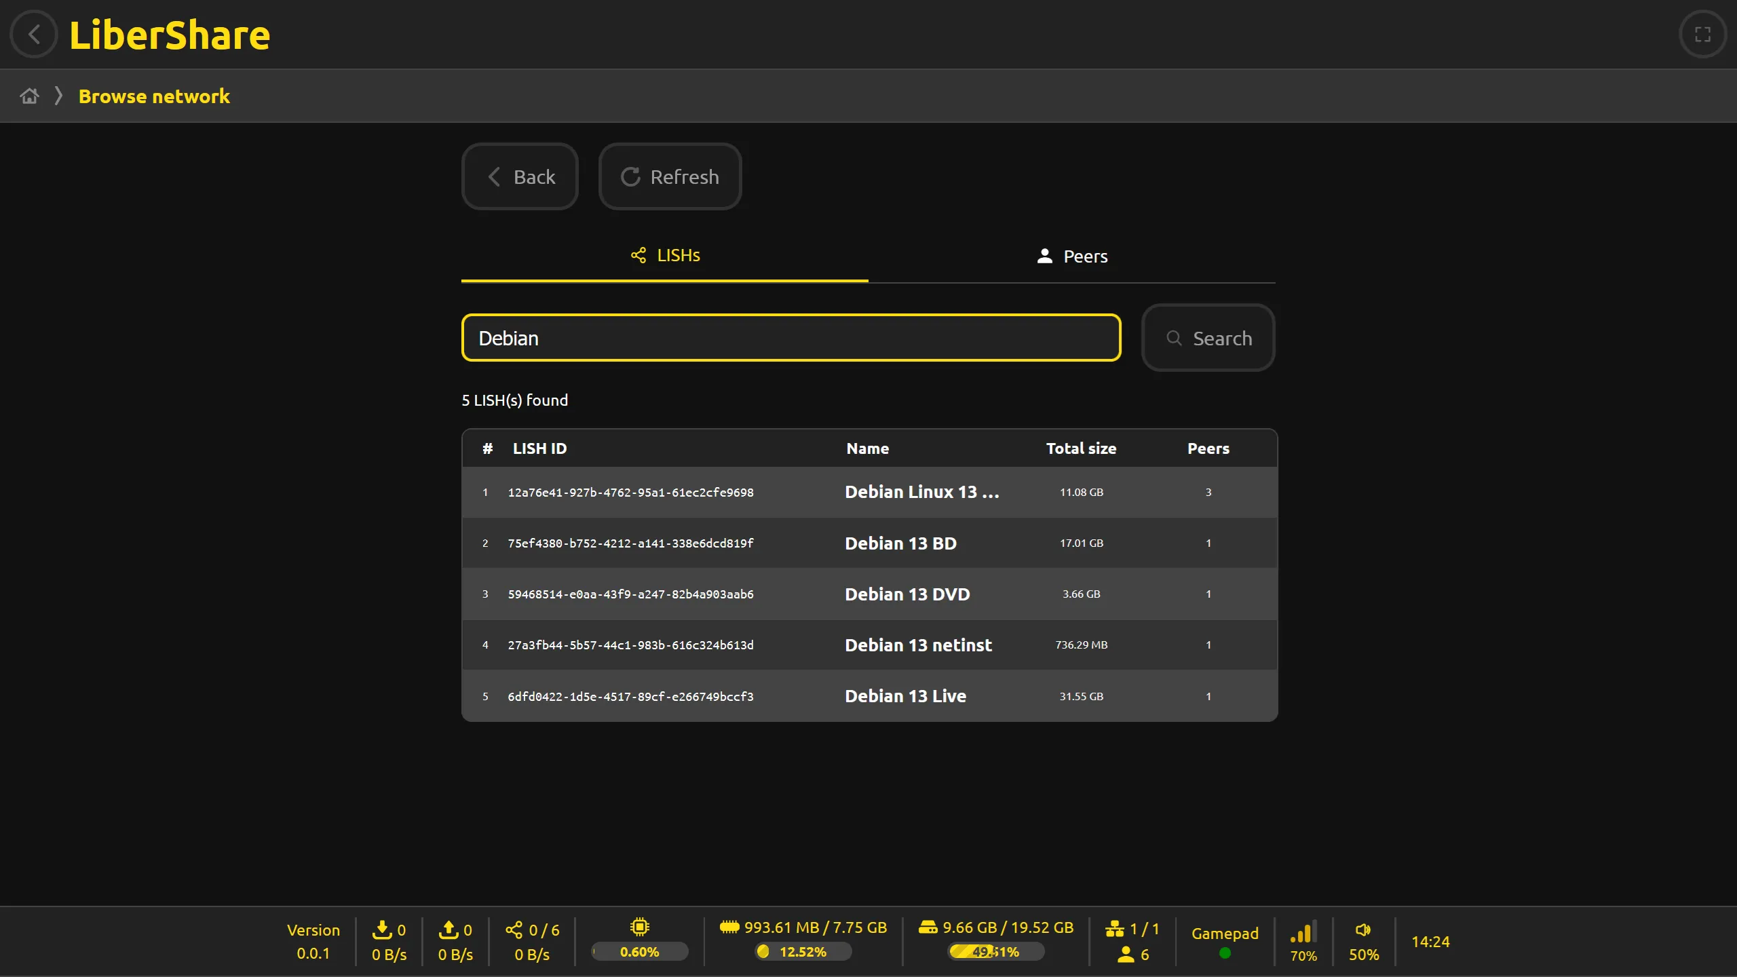This screenshot has width=1737, height=977.
Task: Click the CPU chip icon in status bar
Action: [639, 927]
